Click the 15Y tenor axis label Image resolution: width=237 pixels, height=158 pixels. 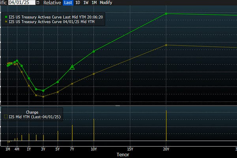130,149
